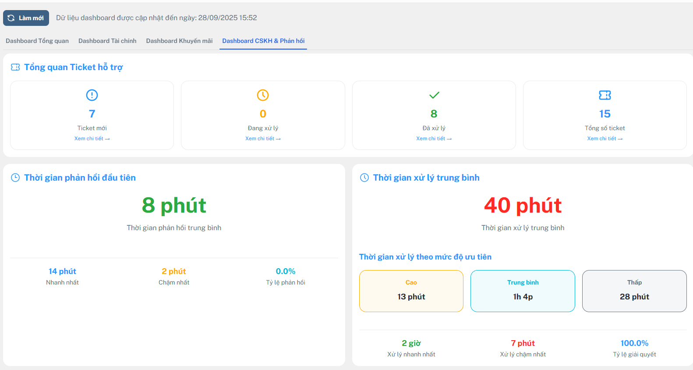This screenshot has width=693, height=370.
Task: Click the refresh icon in Làm mới button
Action: (x=11, y=18)
